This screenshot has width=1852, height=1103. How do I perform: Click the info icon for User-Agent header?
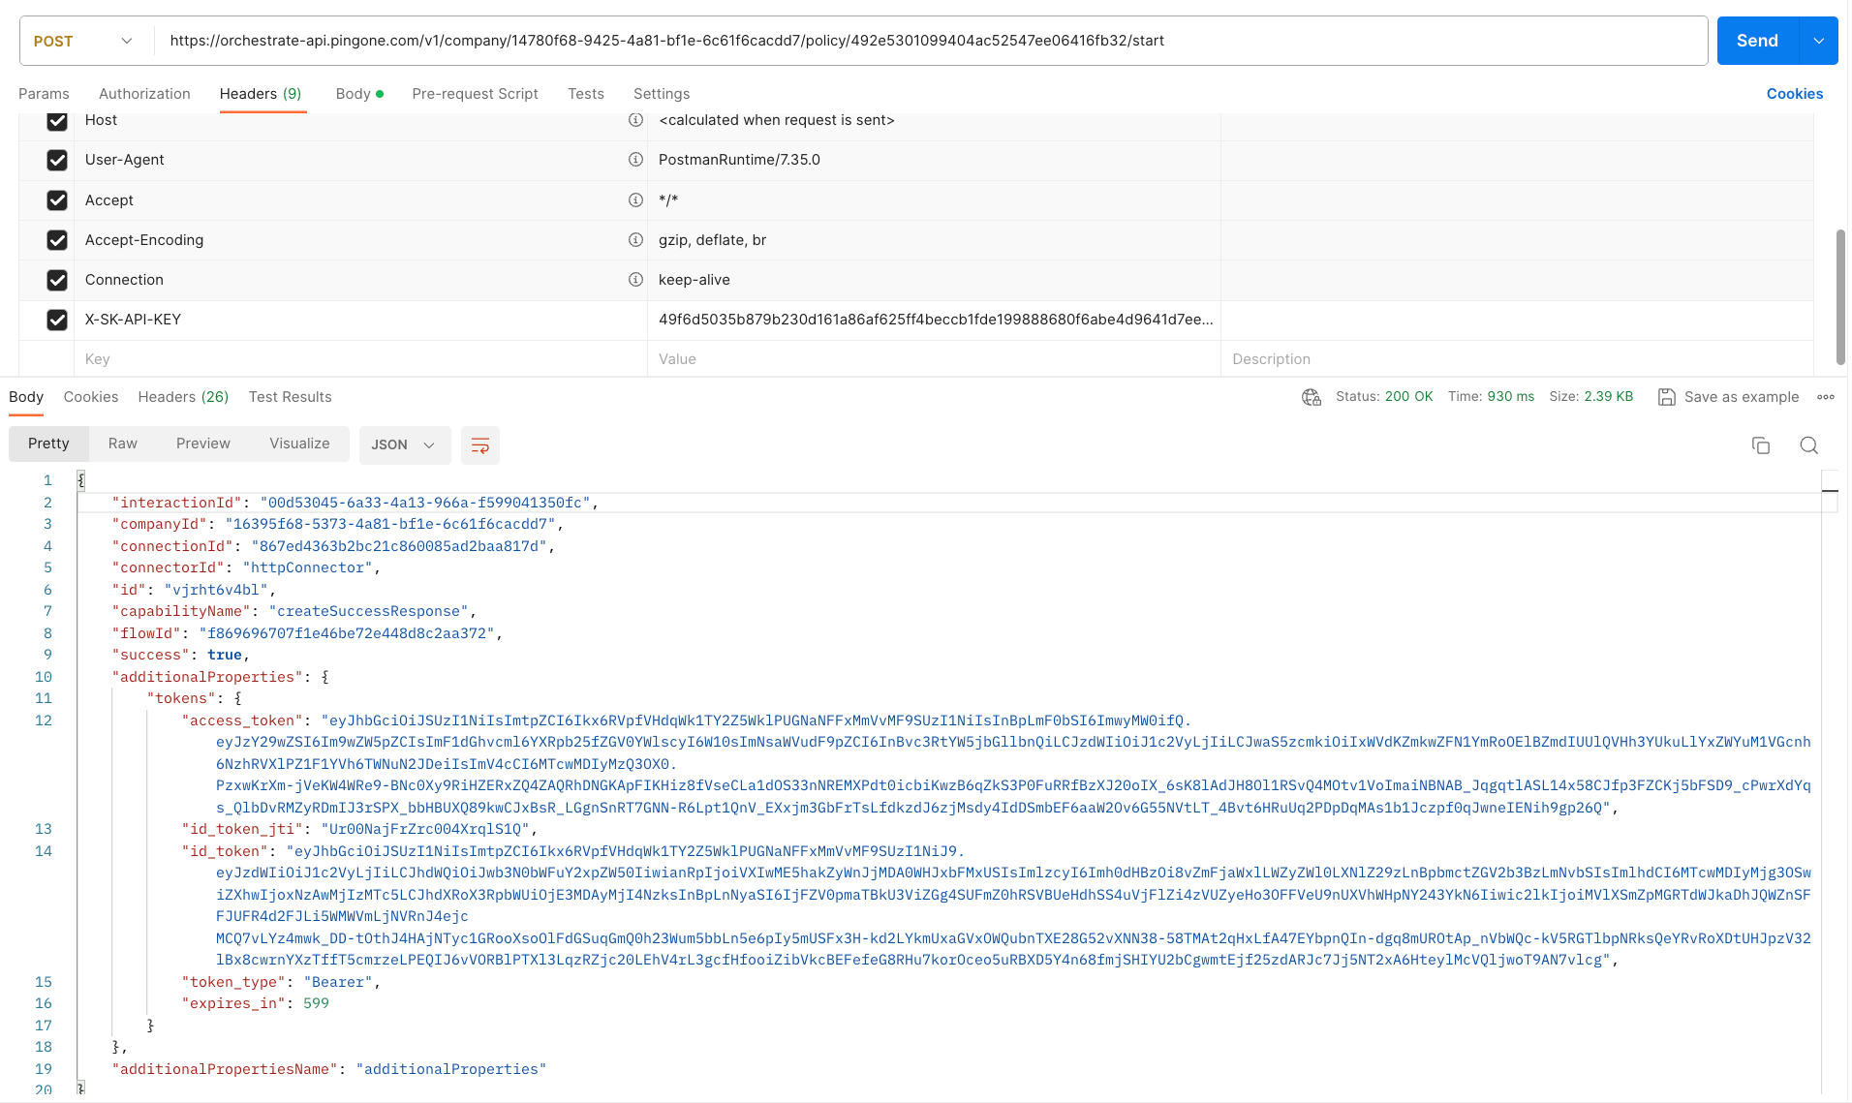635,160
